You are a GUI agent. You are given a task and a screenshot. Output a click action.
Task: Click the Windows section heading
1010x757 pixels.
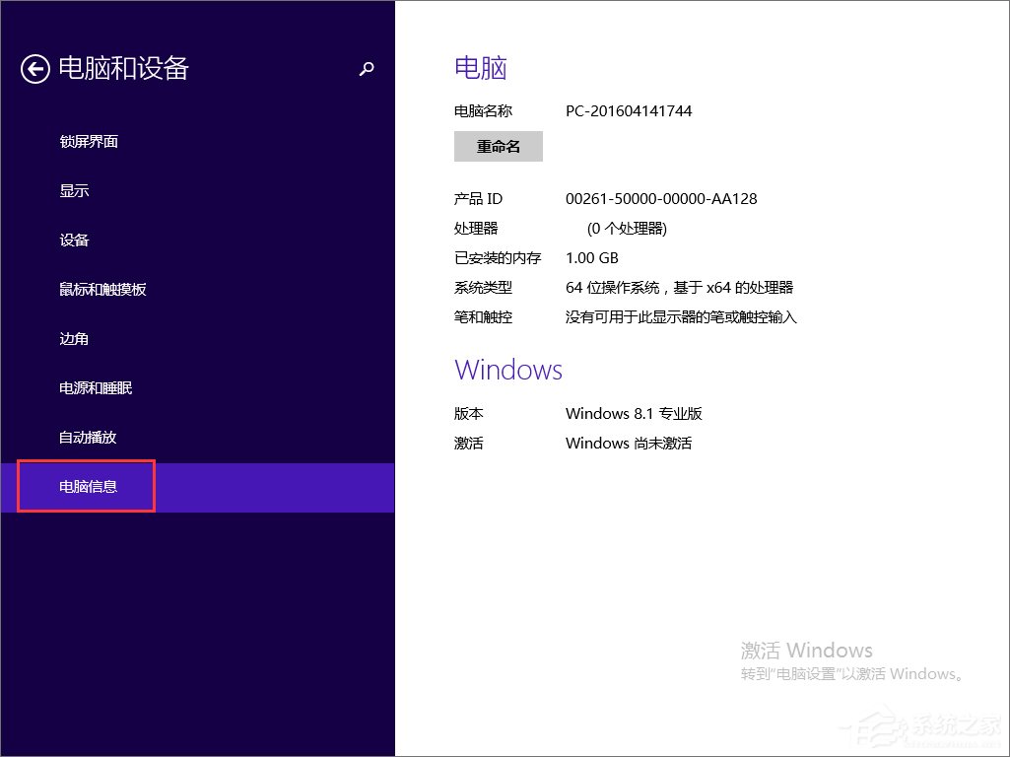(x=508, y=370)
